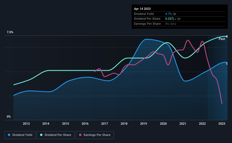This screenshot has height=143, width=232.
Task: Select the 2019 x-axis label
Action: coord(144,124)
